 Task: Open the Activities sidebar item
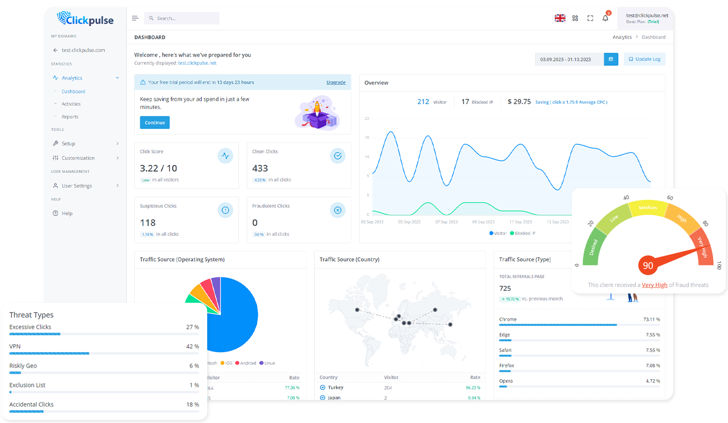(71, 104)
